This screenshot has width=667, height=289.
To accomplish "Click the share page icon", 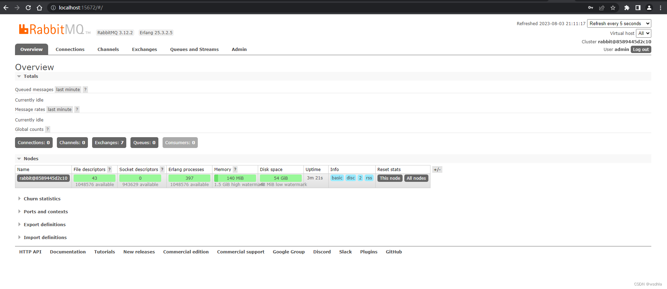I will [602, 8].
